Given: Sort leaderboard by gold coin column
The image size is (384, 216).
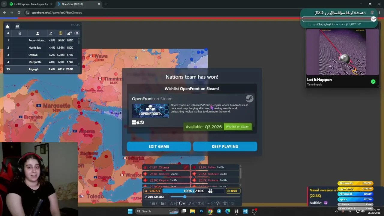Looking at the screenshot, I should [61, 33].
